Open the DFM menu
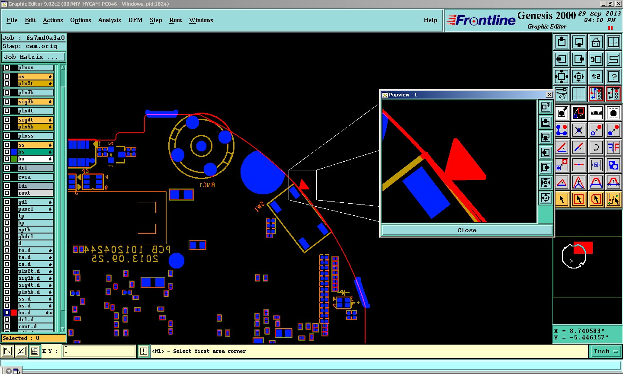This screenshot has height=374, width=623. pos(135,20)
